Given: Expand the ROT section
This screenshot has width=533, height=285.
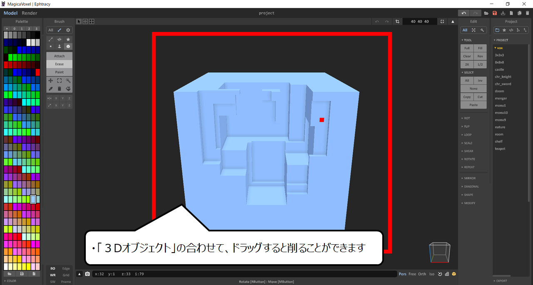Looking at the screenshot, I should click(x=466, y=118).
